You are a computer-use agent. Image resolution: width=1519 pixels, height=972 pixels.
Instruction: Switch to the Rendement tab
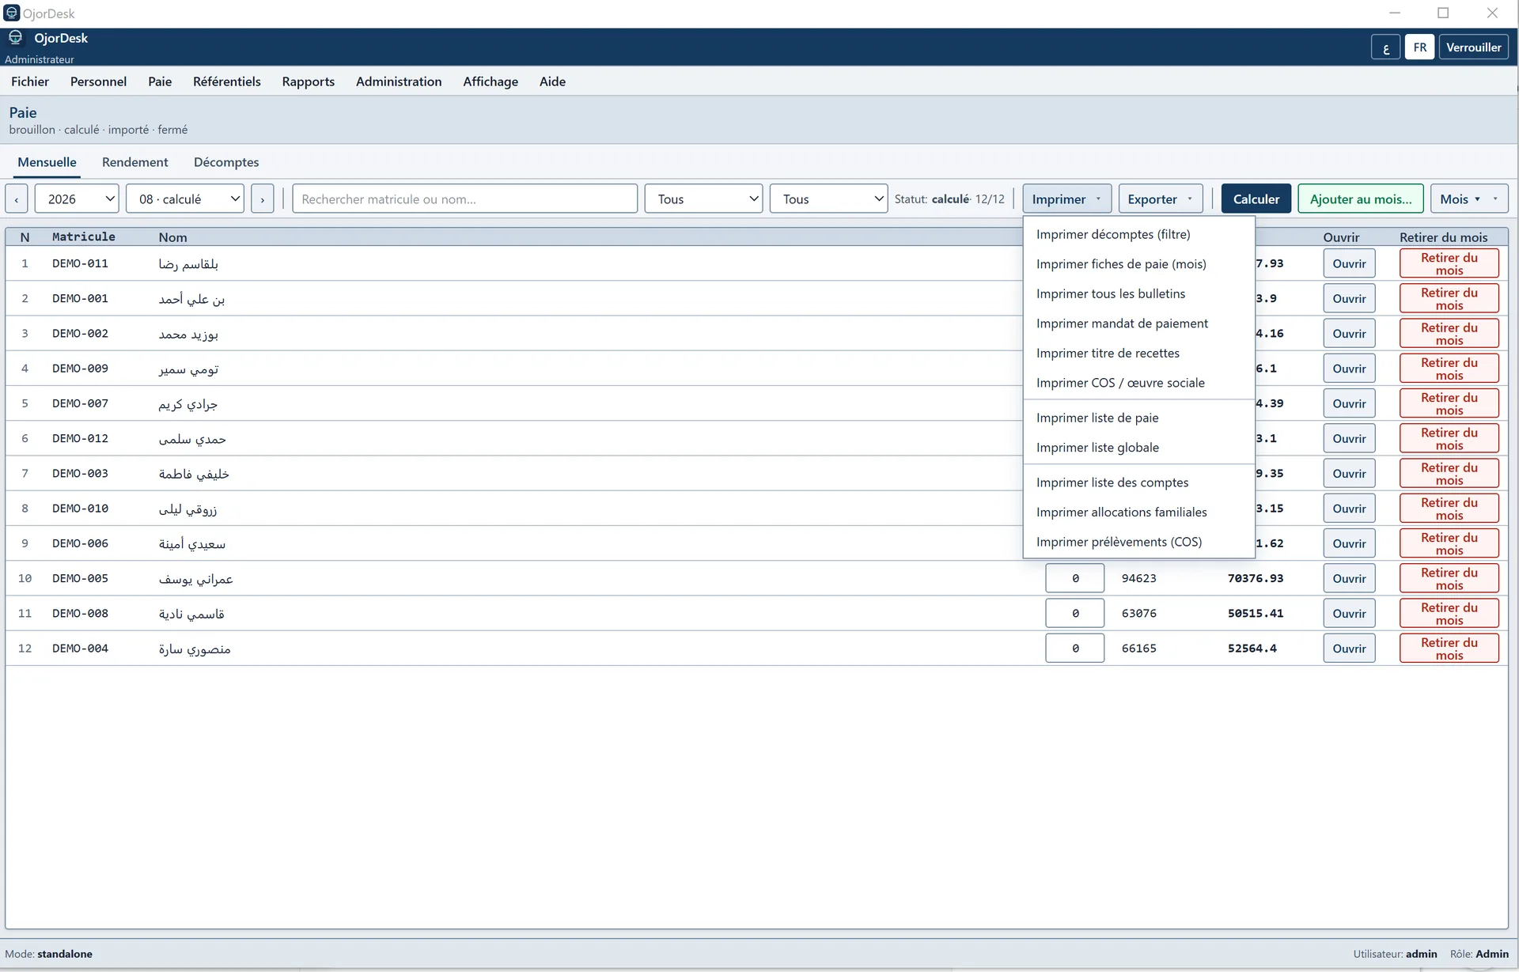pos(134,162)
